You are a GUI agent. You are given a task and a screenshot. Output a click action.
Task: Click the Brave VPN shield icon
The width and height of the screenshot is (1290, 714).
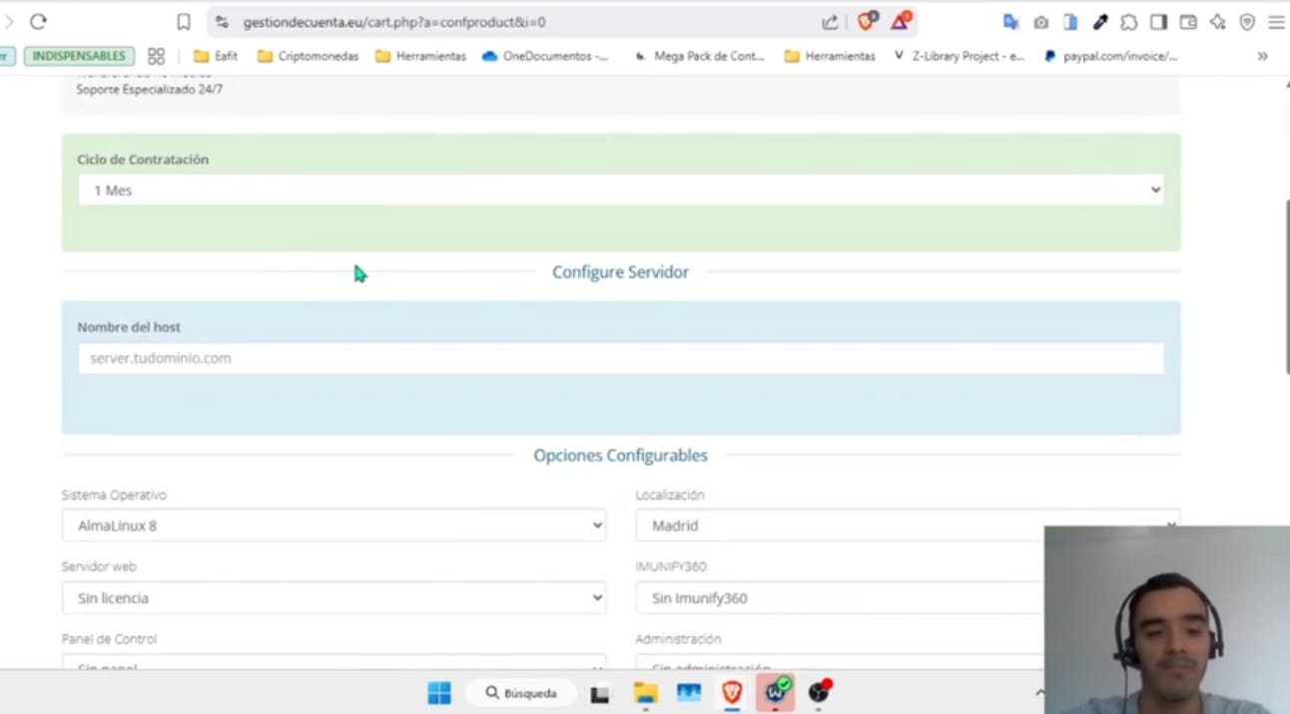[x=1247, y=22]
